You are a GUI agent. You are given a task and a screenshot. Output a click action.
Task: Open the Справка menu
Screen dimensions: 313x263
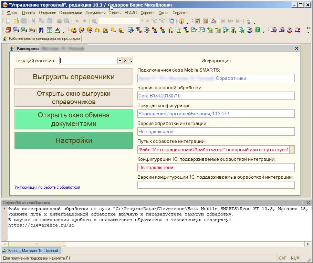180,13
